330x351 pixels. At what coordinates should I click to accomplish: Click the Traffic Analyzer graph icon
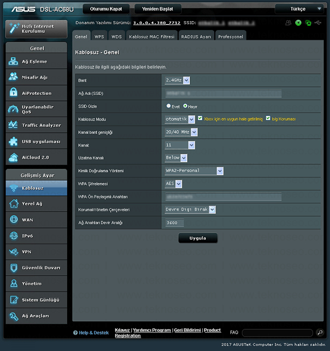point(13,125)
